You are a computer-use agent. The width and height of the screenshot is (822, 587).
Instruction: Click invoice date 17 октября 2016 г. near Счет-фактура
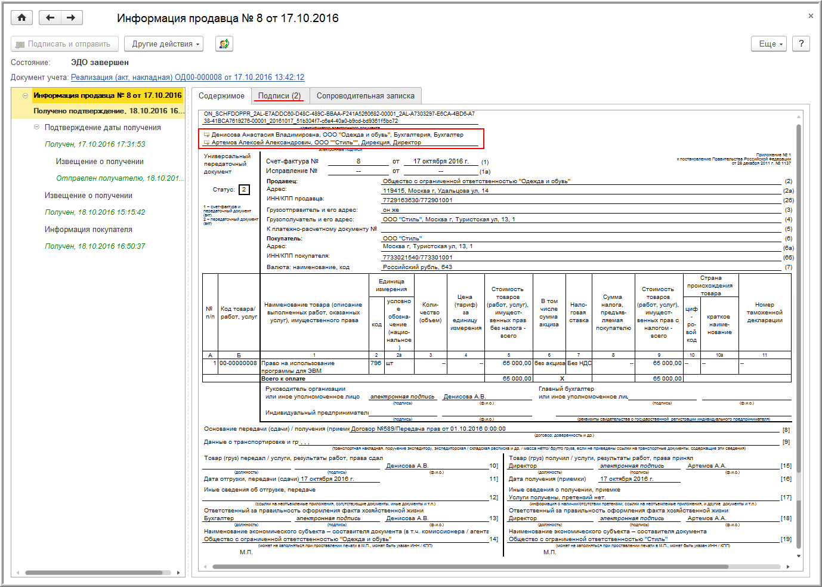point(441,161)
